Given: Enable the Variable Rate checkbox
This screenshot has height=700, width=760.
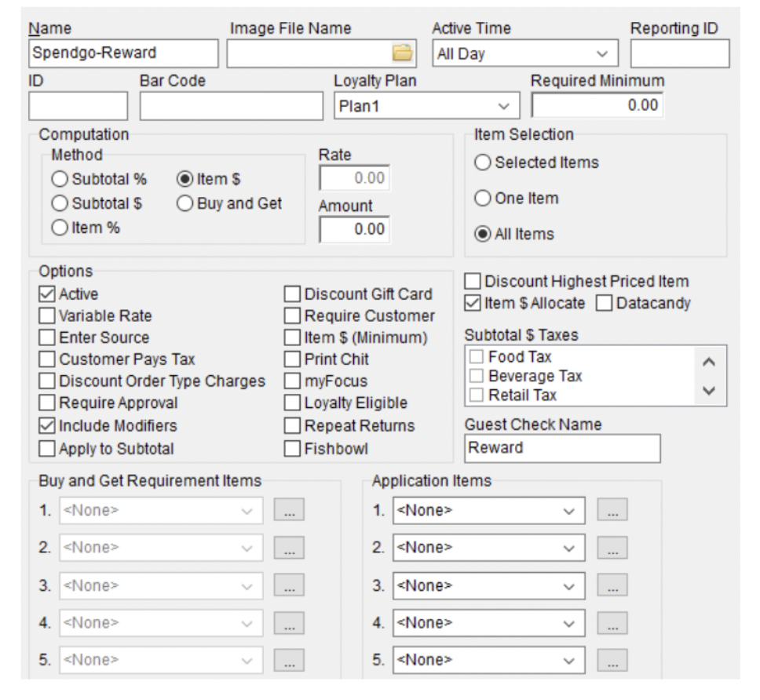Looking at the screenshot, I should pos(48,316).
